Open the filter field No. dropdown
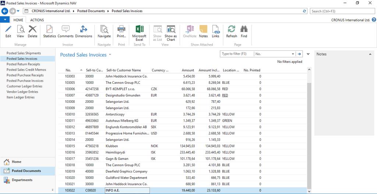377x194 pixels. click(293, 54)
